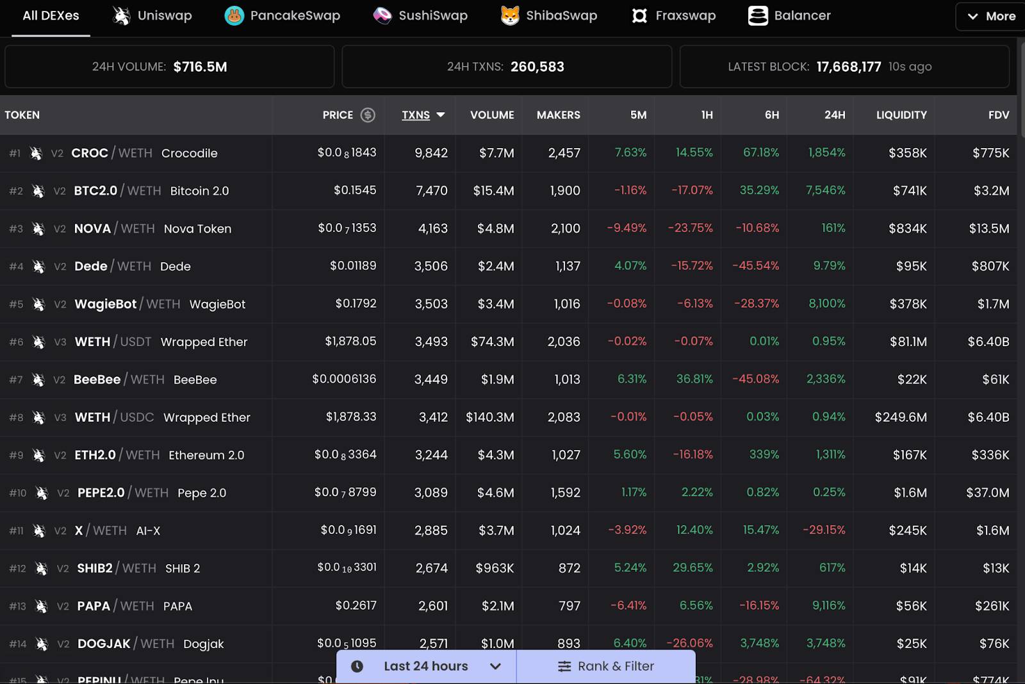Click Uniswap icon in PEPE2.0 row

(x=42, y=494)
